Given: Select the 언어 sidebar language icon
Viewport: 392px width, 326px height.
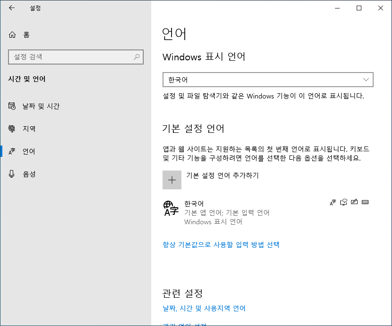Looking at the screenshot, I should 12,151.
